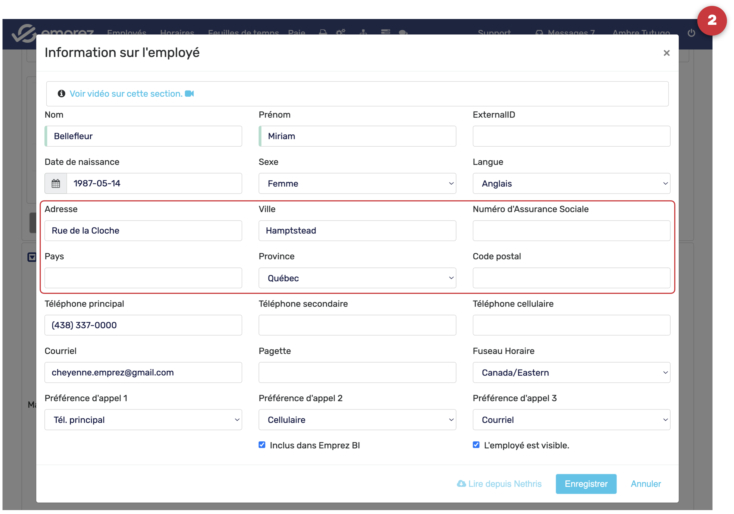Click the Annuler link

click(x=645, y=484)
